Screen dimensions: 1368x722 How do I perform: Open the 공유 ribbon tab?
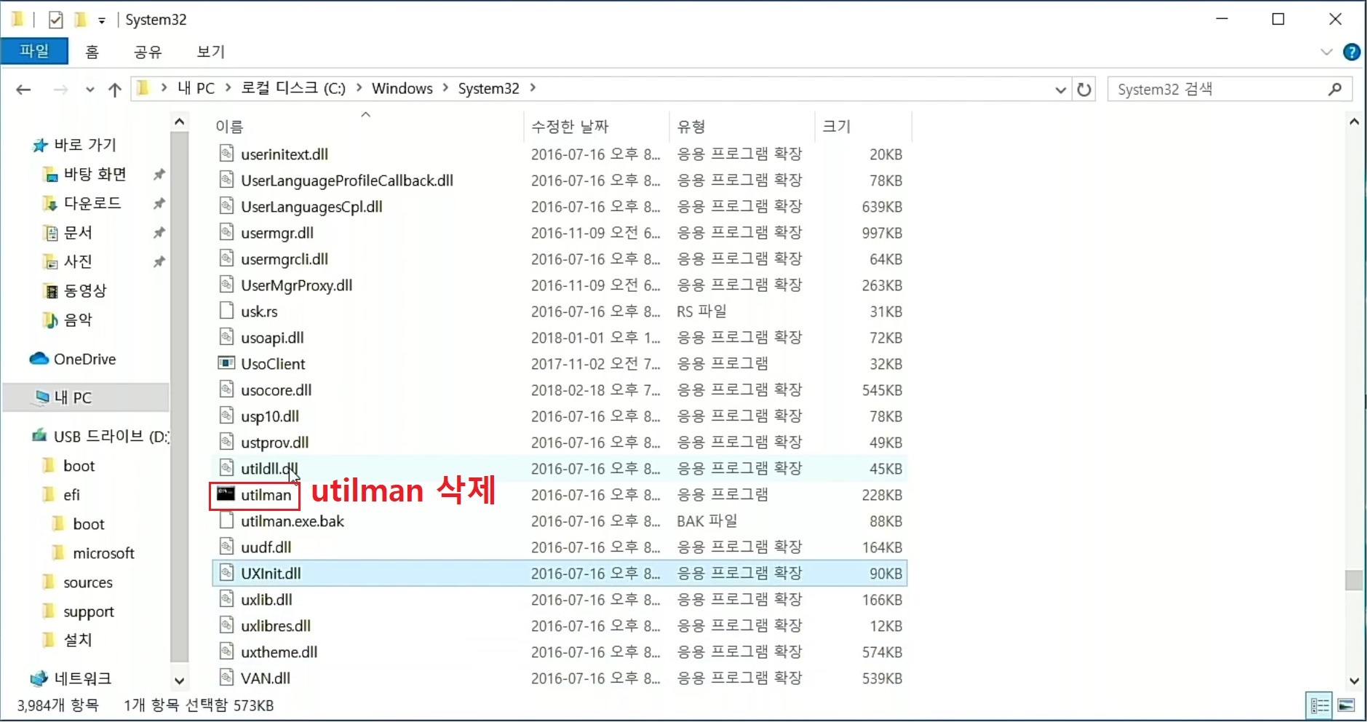148,52
